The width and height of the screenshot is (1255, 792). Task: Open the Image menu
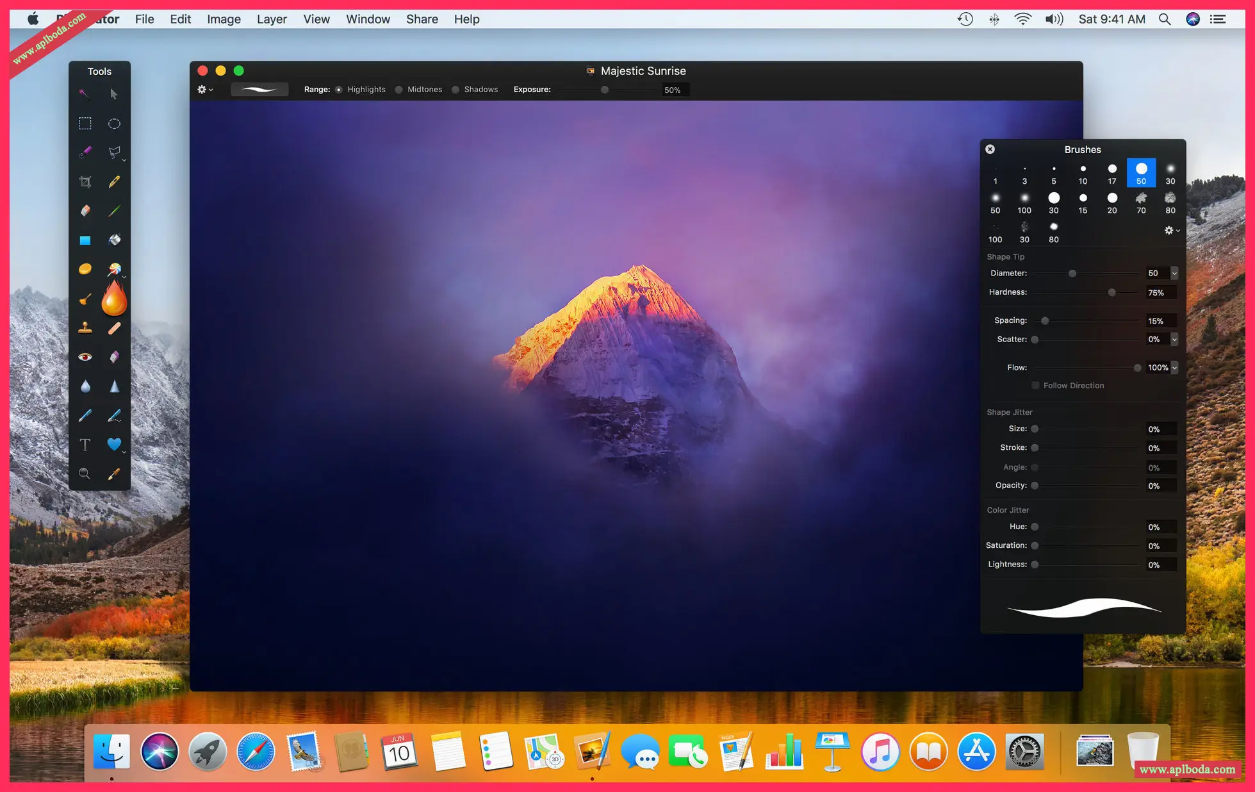pyautogui.click(x=224, y=19)
